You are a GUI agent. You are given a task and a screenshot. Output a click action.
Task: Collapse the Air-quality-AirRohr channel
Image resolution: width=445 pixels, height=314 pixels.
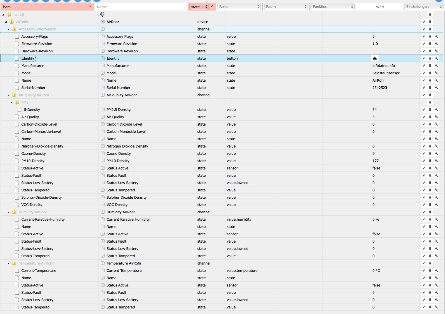[x=9, y=95]
